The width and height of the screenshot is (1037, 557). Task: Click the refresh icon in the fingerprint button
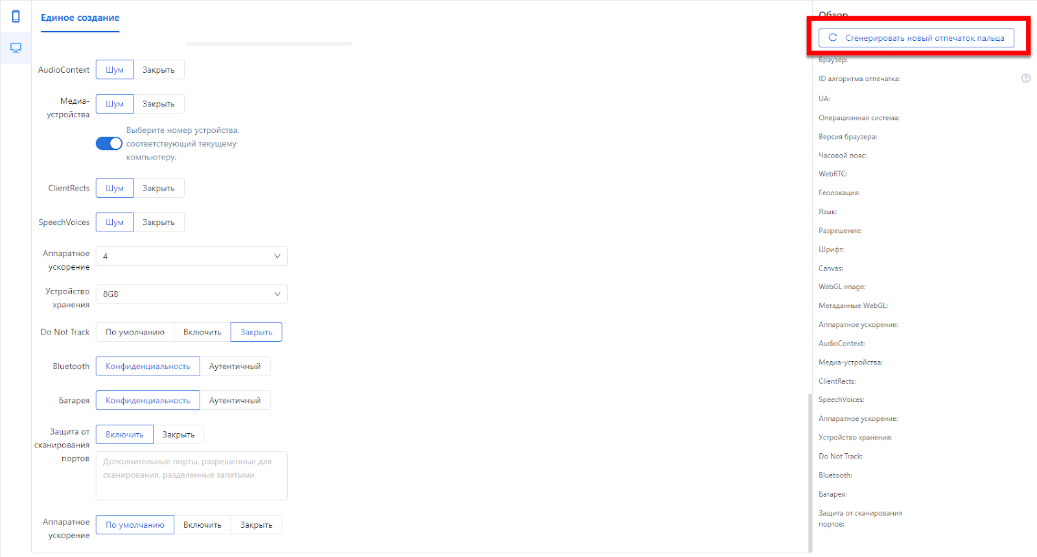click(x=833, y=38)
